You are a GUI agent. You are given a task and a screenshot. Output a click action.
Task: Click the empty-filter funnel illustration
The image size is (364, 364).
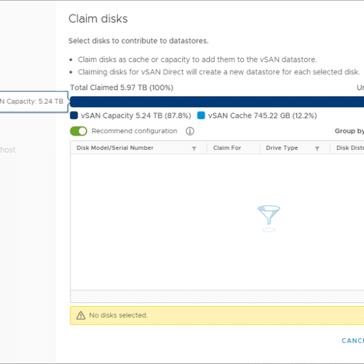(269, 218)
